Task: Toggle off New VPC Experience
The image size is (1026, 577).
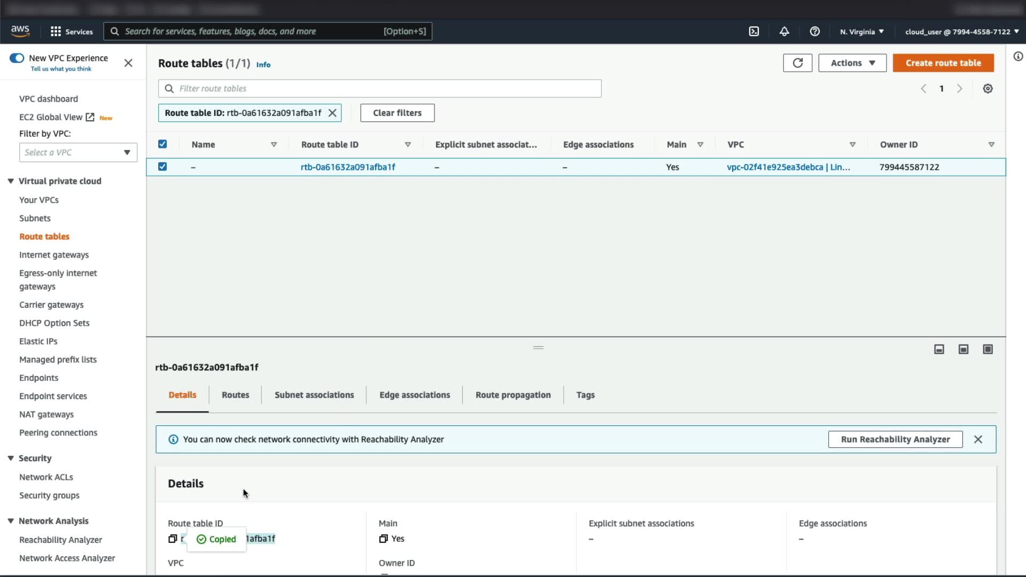Action: click(x=17, y=58)
